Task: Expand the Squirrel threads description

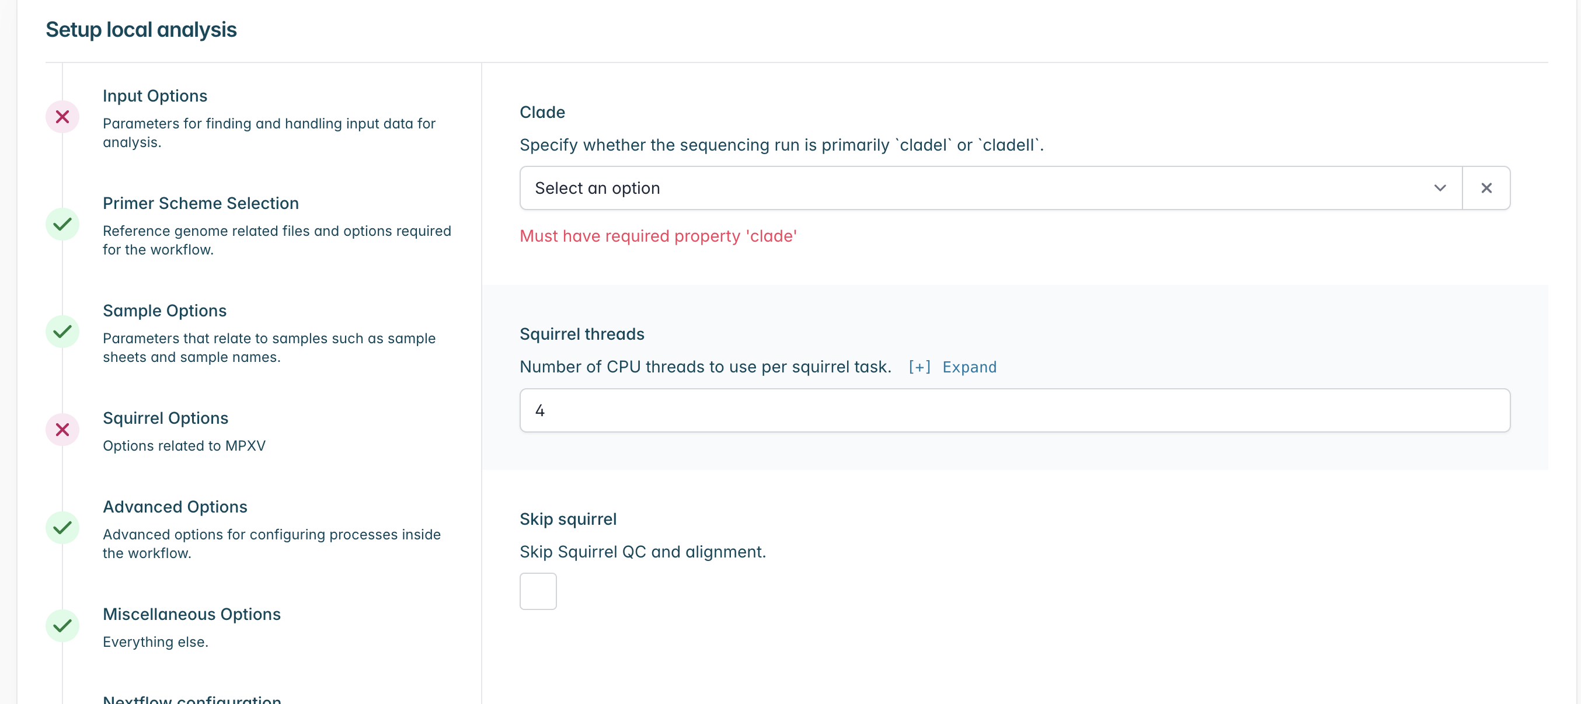Action: 969,367
